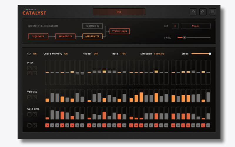Click the Chord memory label
This screenshot has height=147, width=235.
coord(53,54)
